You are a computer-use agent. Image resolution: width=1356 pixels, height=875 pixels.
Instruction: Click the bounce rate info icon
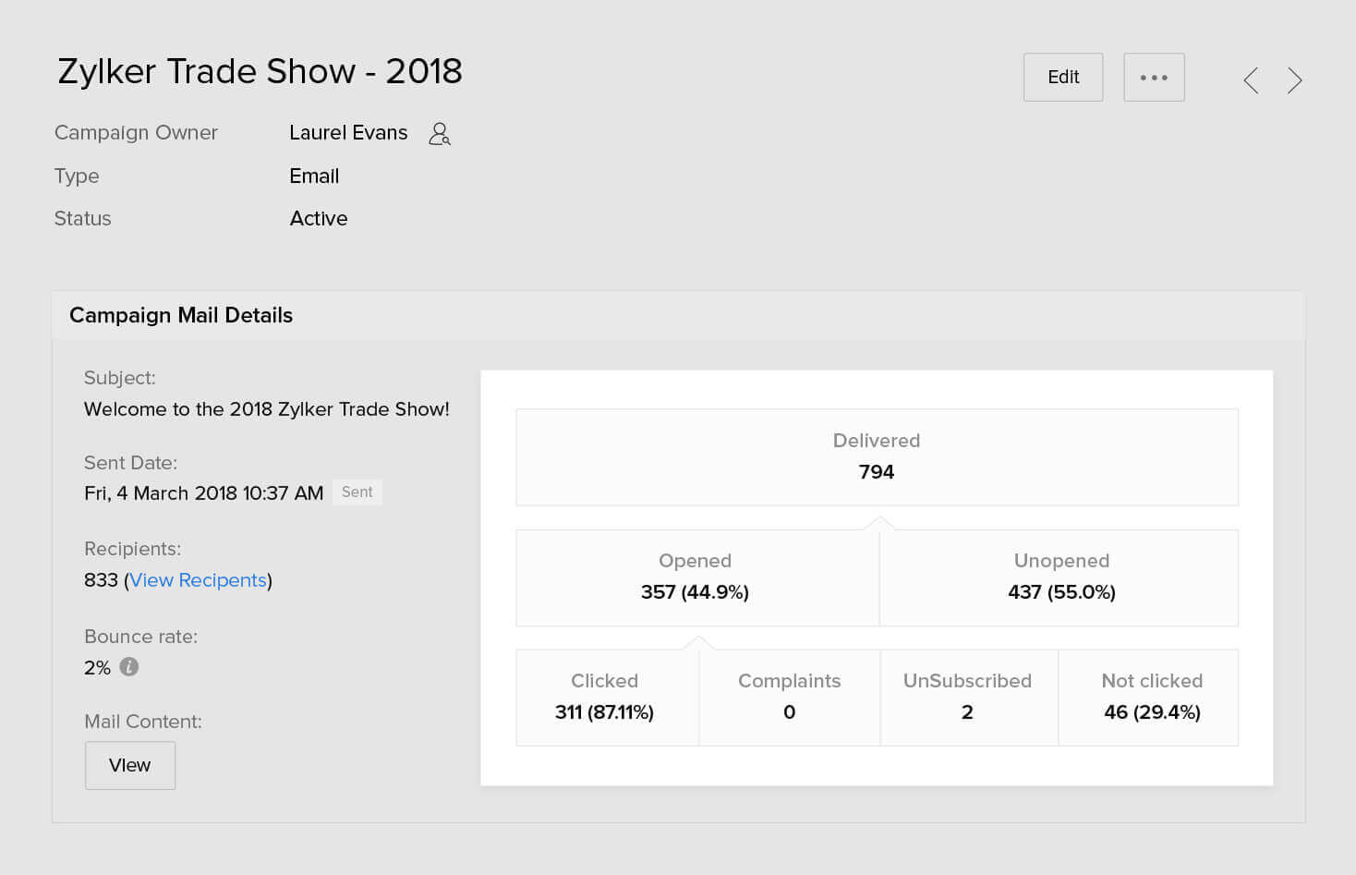(129, 666)
